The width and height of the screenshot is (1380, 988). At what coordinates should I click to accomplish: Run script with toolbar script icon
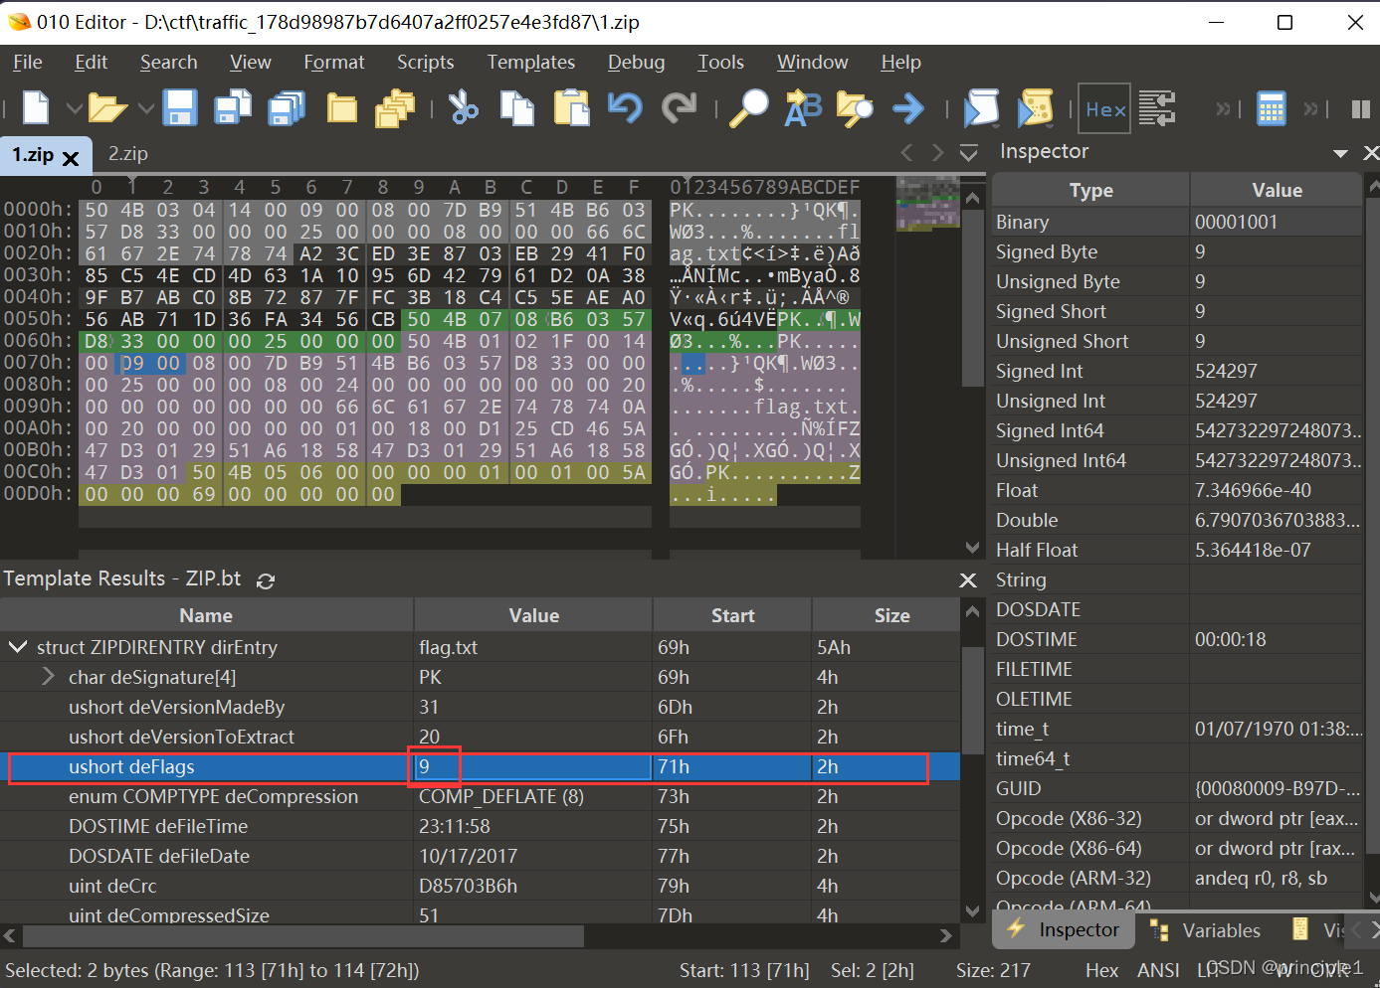[981, 107]
